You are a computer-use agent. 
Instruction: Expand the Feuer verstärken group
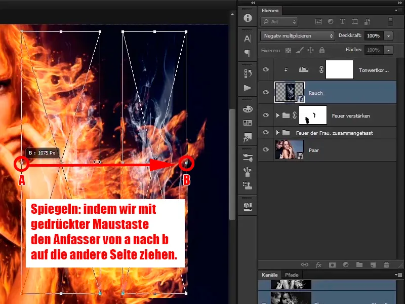point(277,116)
